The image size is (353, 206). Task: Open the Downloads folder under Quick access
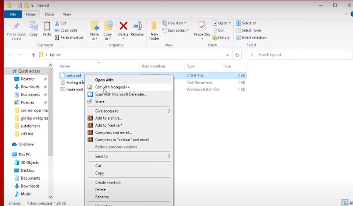tap(30, 87)
